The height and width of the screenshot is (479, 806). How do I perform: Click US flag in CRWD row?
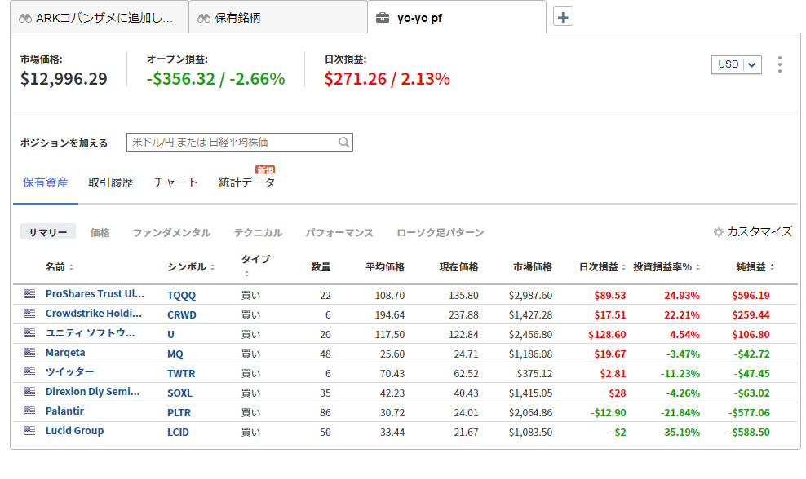(29, 313)
